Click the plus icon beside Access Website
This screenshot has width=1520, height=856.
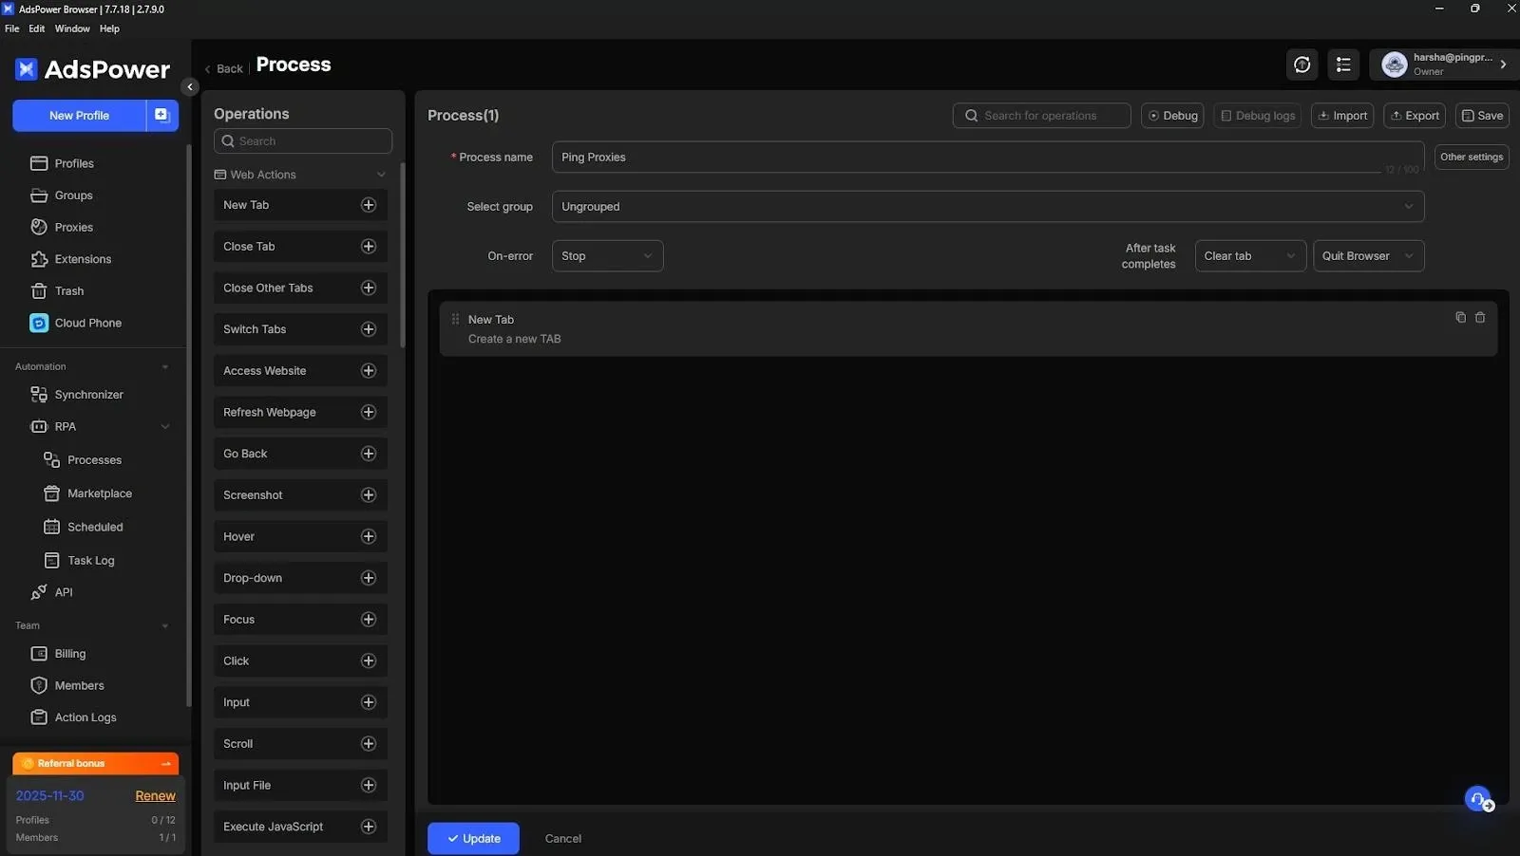pyautogui.click(x=369, y=371)
